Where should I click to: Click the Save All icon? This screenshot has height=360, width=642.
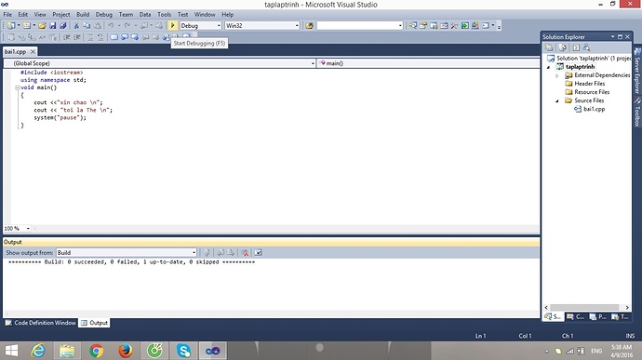point(63,25)
